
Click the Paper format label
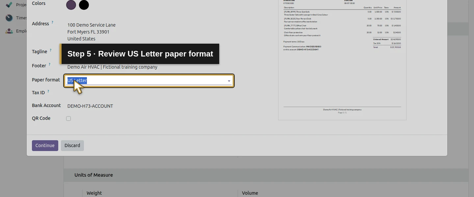46,80
